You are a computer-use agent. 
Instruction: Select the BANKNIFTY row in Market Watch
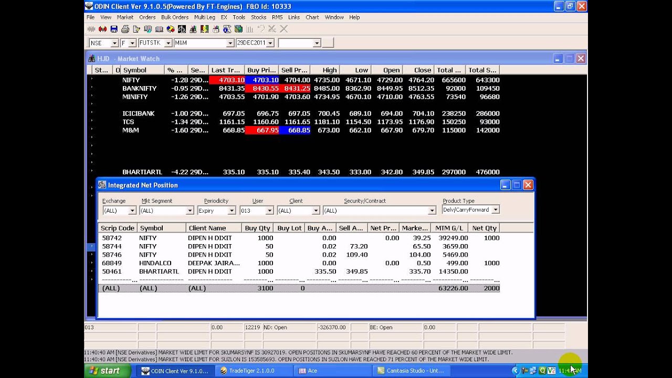click(x=294, y=88)
